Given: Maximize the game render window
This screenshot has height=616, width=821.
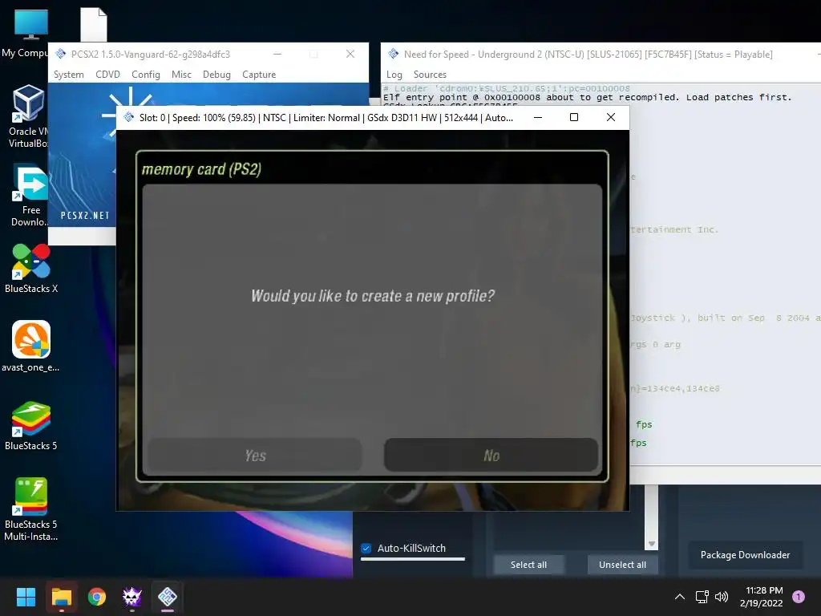Looking at the screenshot, I should coord(574,117).
